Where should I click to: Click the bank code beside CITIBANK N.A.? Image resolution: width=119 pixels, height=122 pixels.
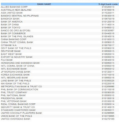pyautogui.click(x=108, y=45)
